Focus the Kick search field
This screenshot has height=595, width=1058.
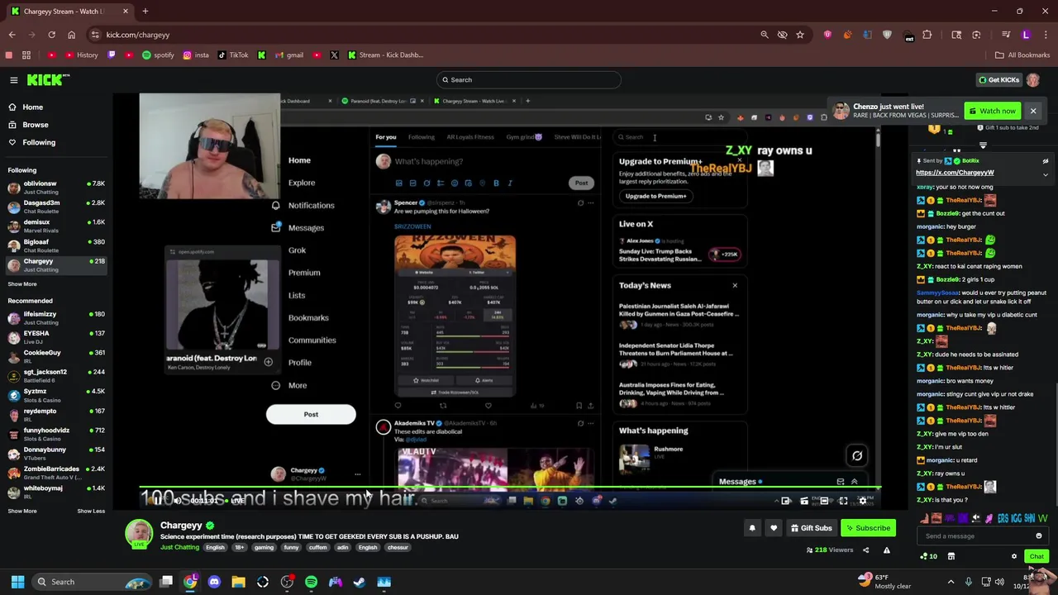pyautogui.click(x=529, y=80)
